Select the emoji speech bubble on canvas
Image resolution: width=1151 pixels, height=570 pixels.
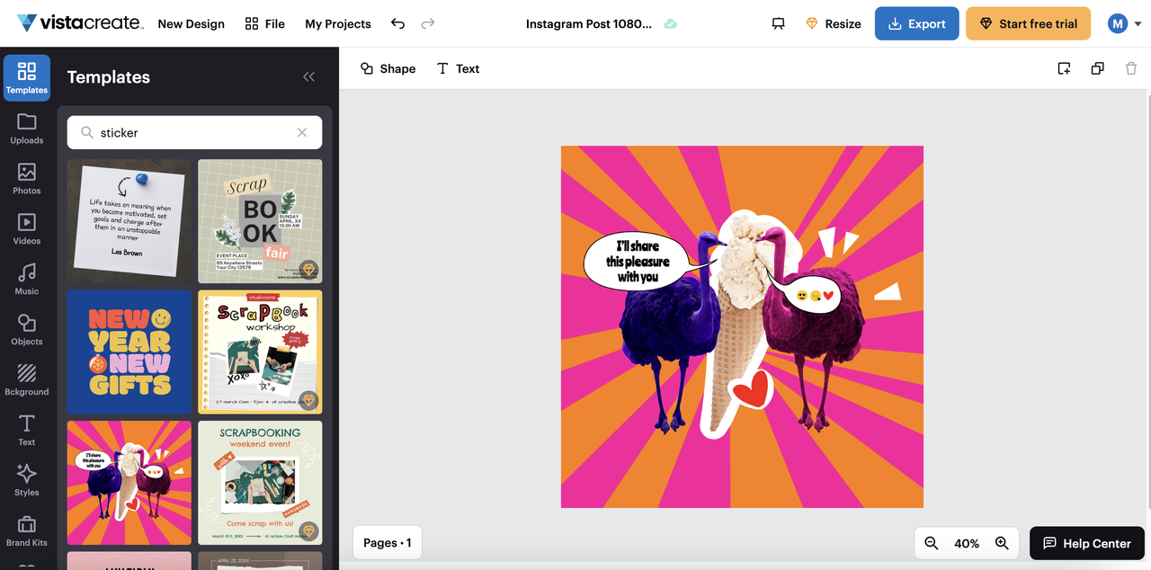coord(815,295)
